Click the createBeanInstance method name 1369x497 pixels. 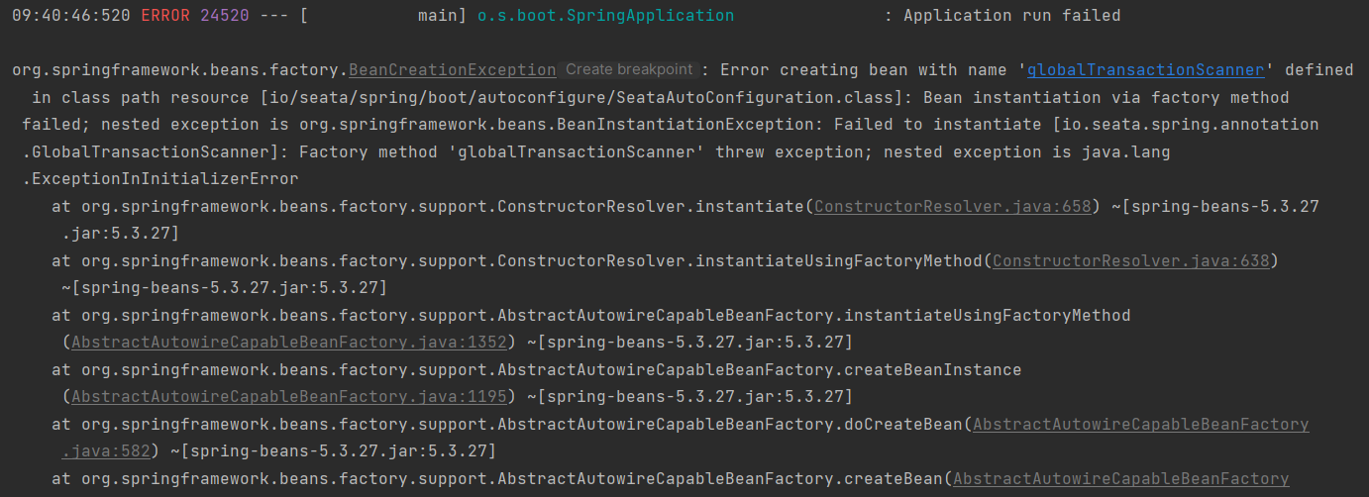pos(931,369)
